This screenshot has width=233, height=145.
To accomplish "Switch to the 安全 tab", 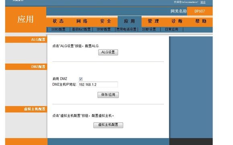I will point(106,21).
